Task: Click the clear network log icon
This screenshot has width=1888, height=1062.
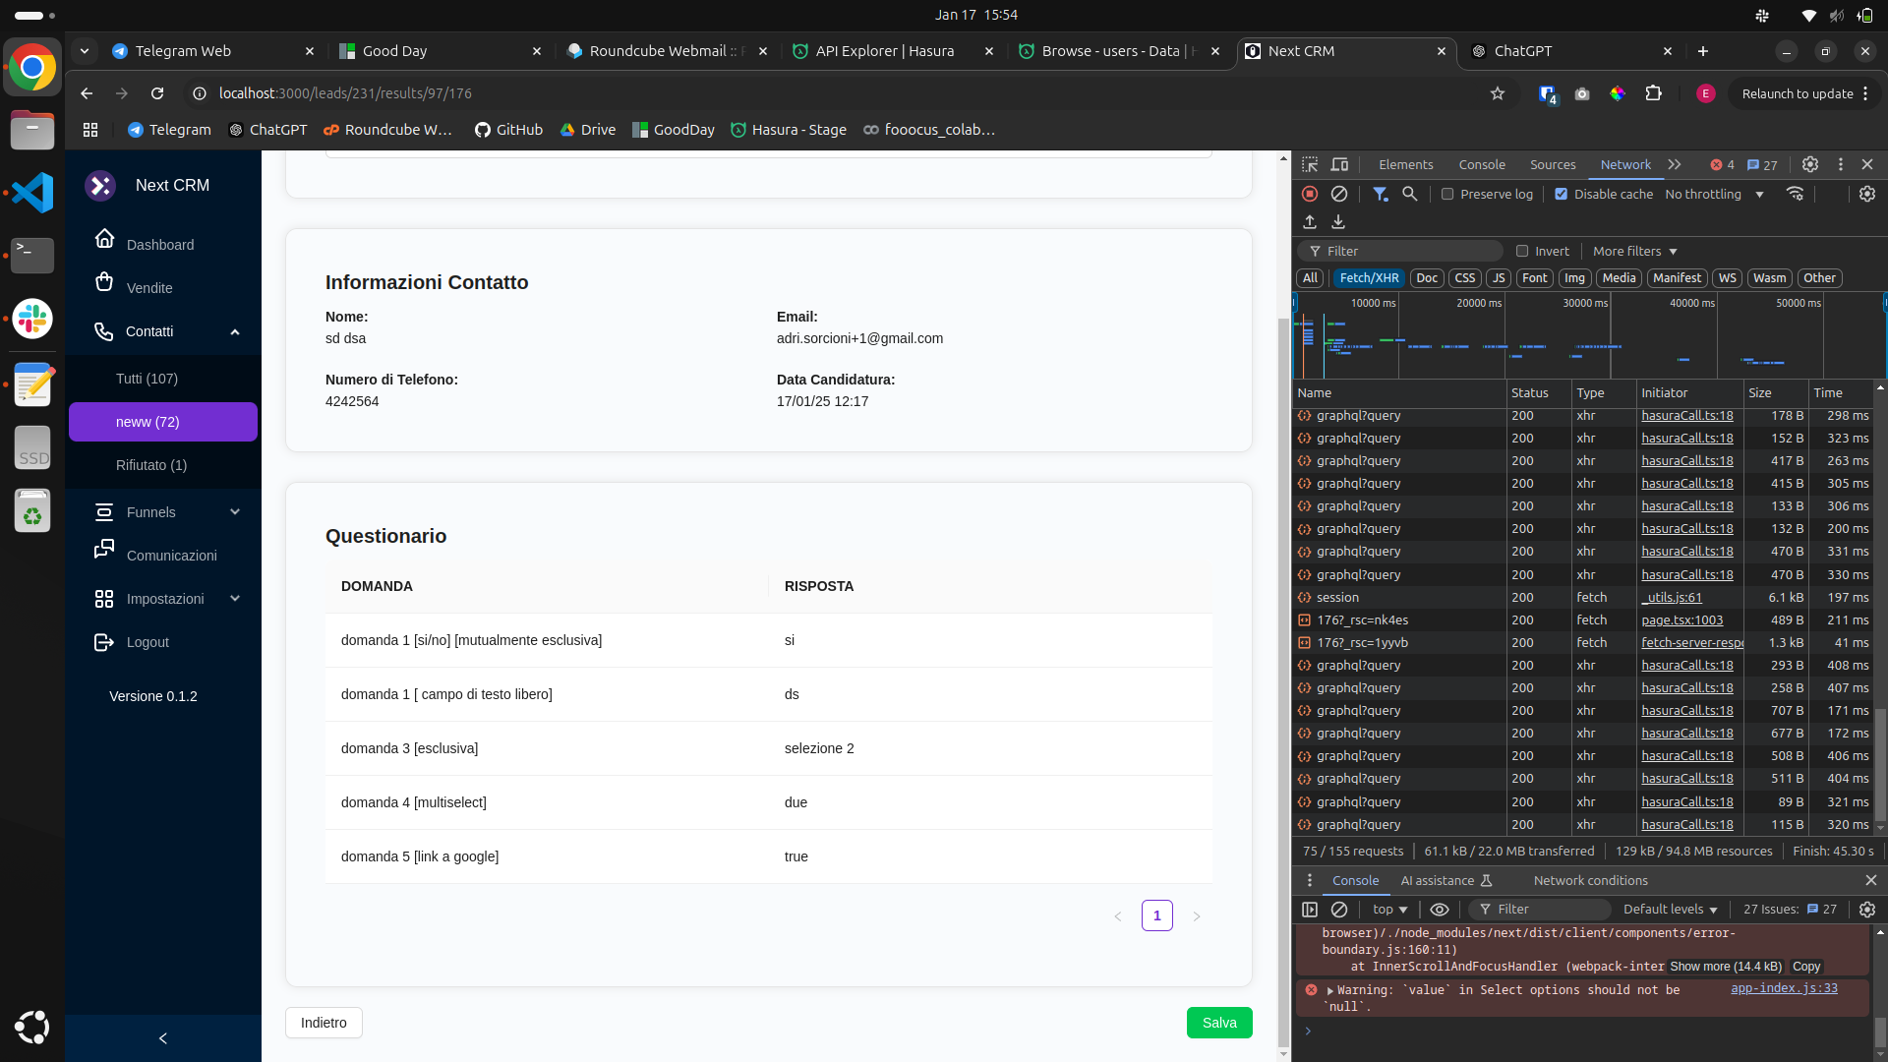Action: [1338, 194]
